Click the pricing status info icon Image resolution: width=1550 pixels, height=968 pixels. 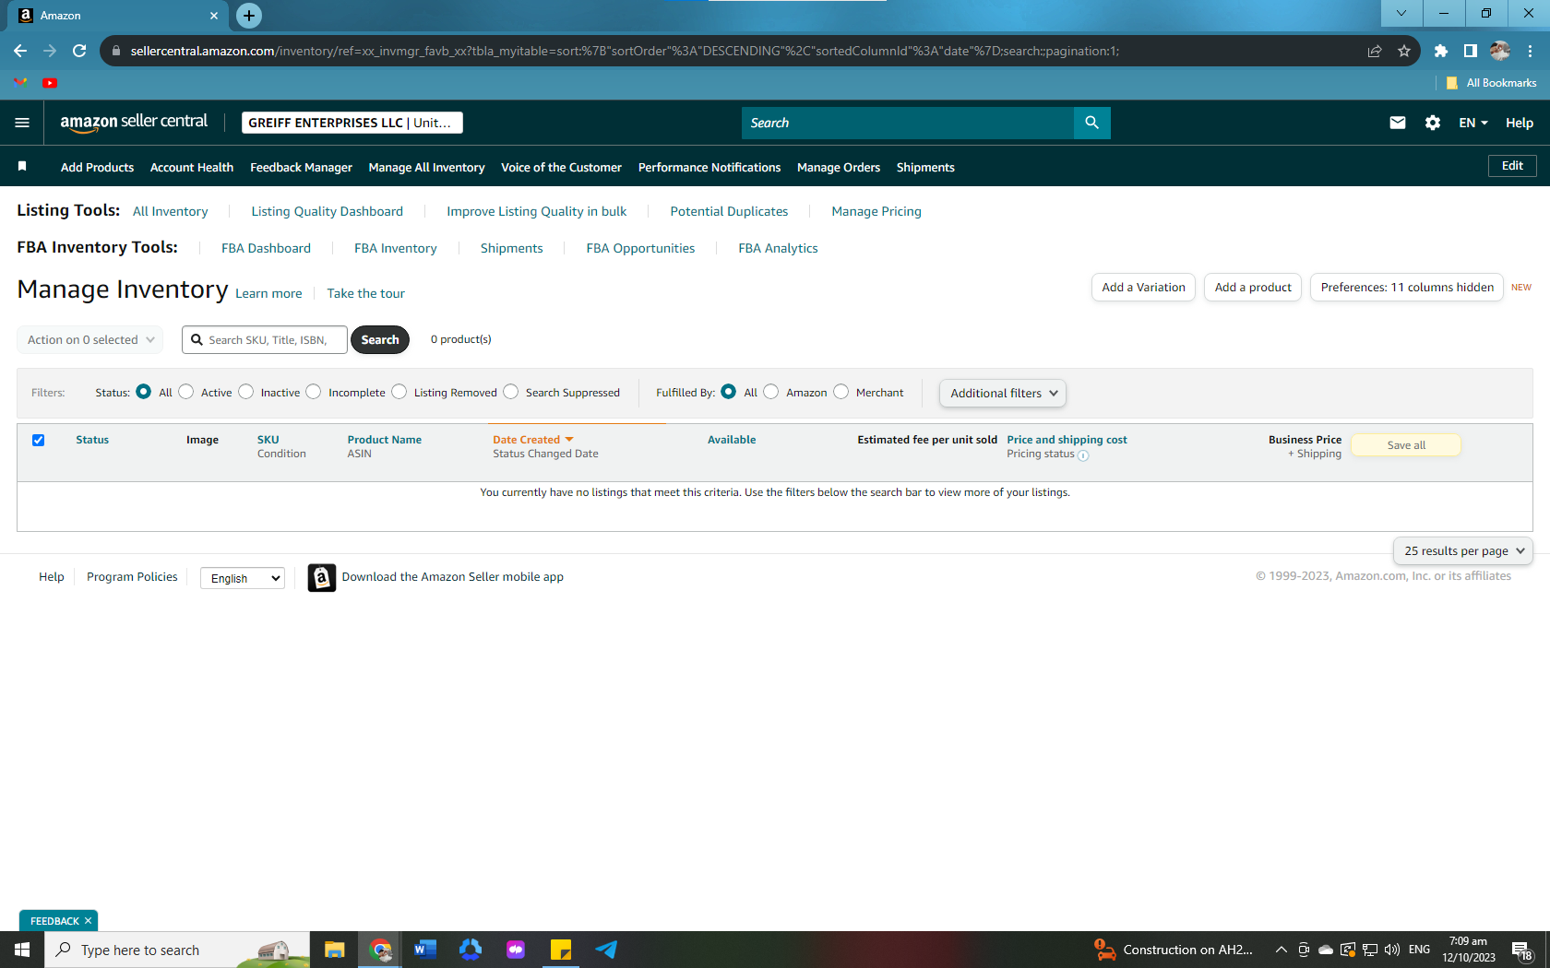(x=1083, y=455)
